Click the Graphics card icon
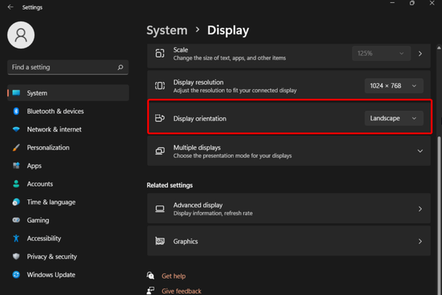Screen dimensions: 442x295 click(x=160, y=241)
